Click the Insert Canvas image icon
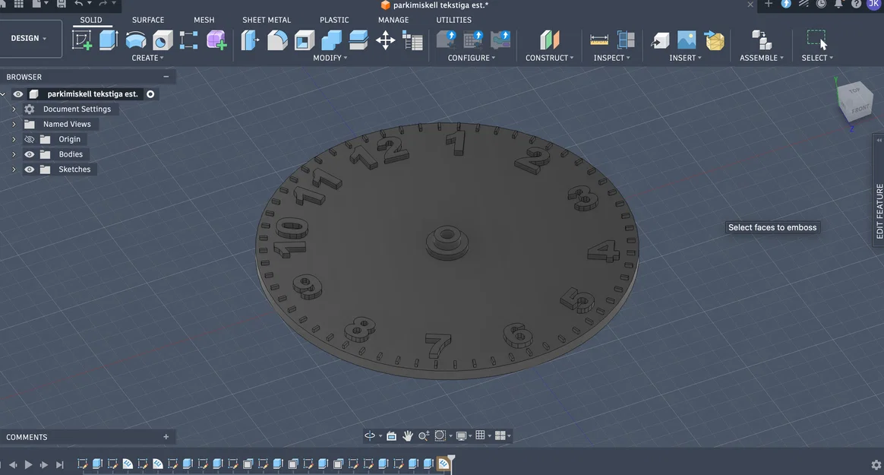This screenshot has width=884, height=475. tap(686, 40)
